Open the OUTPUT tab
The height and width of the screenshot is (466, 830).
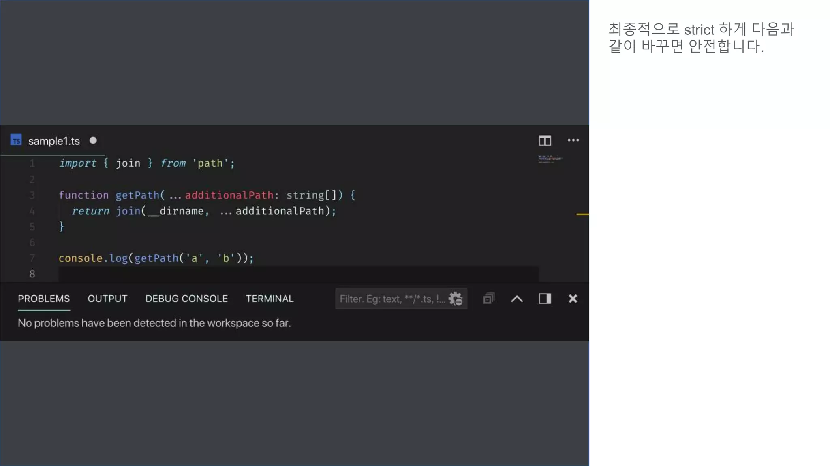pos(107,299)
